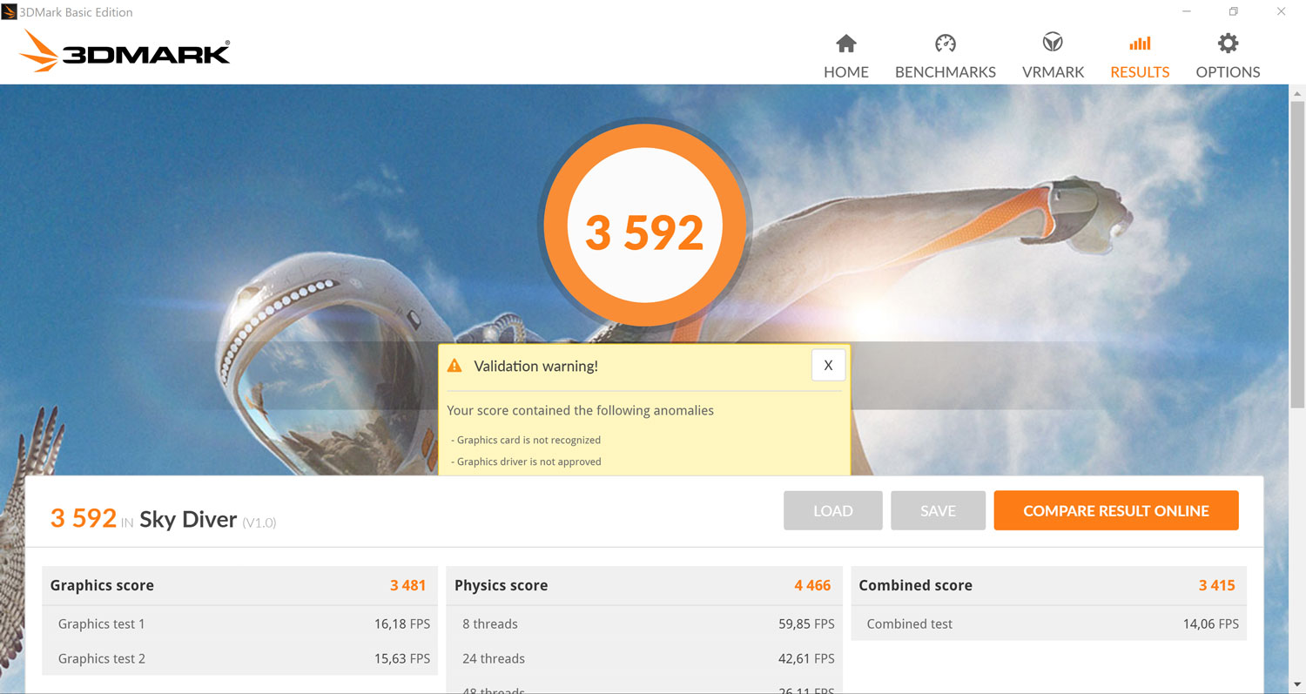The height and width of the screenshot is (694, 1306).
Task: Switch to the BENCHMARKS tab label
Action: (x=946, y=72)
